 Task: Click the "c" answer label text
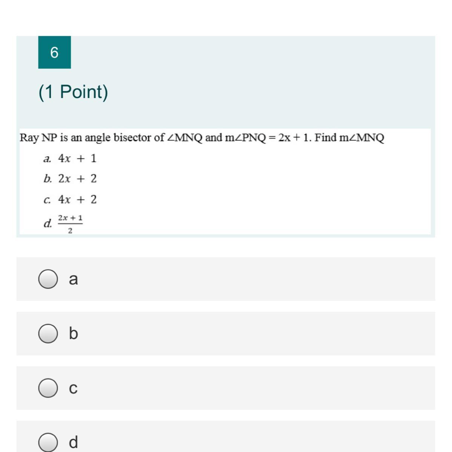[x=73, y=388]
